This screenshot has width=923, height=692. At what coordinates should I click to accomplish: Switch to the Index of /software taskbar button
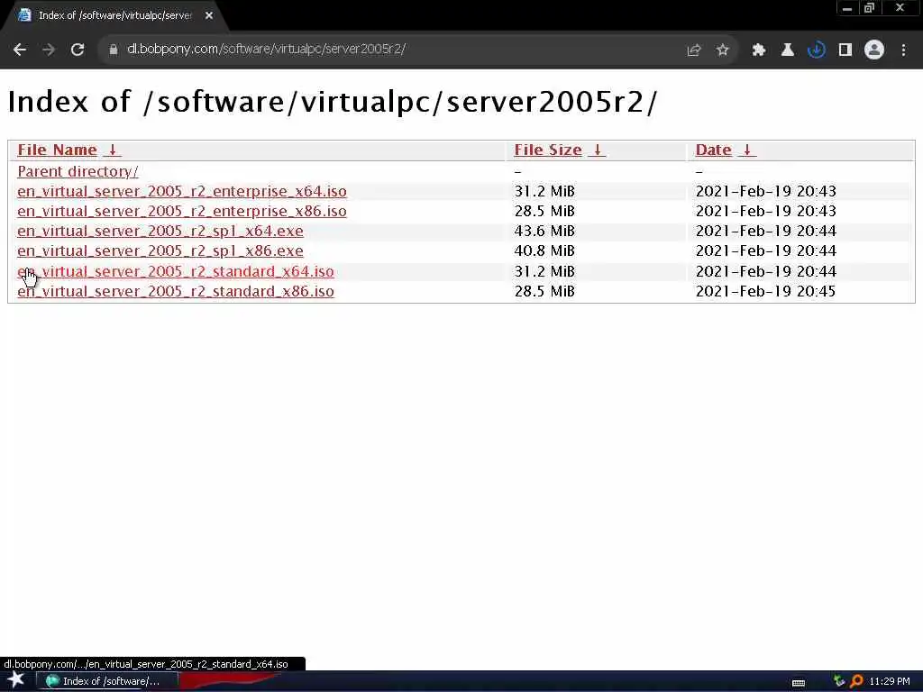[x=108, y=681]
